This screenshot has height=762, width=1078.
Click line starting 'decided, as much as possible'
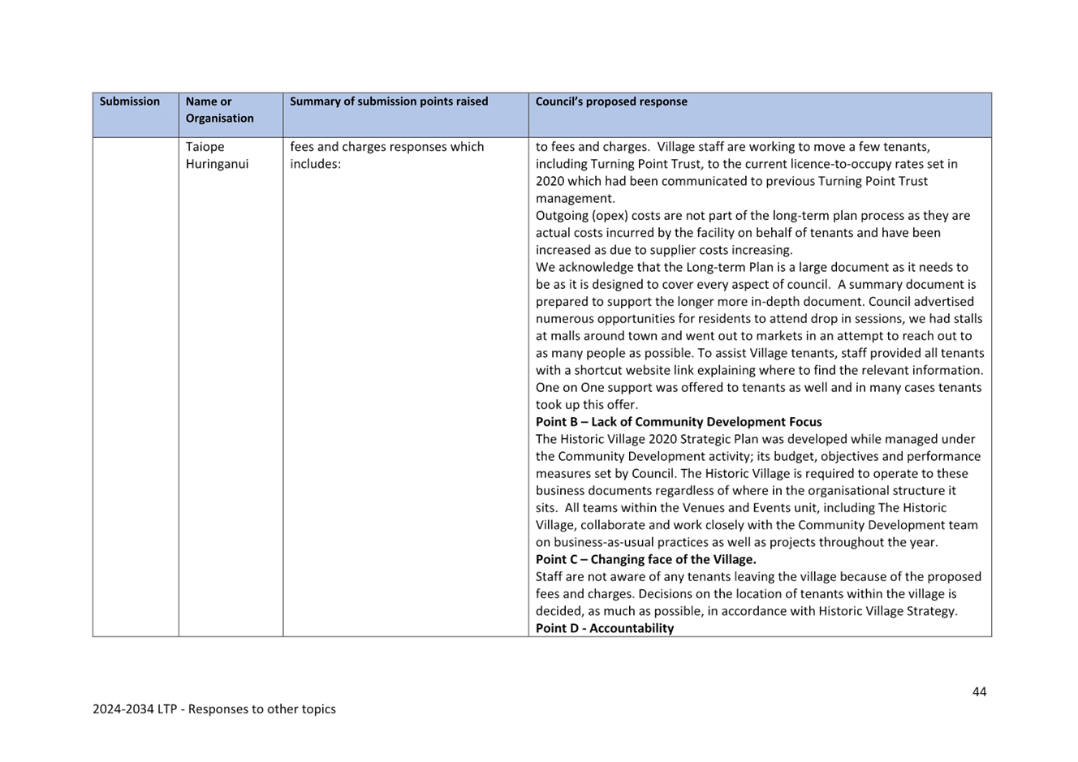click(747, 611)
